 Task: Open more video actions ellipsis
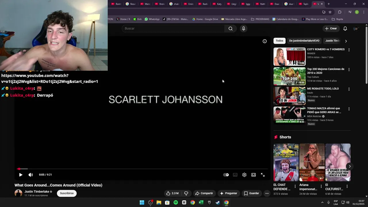coord(267,193)
